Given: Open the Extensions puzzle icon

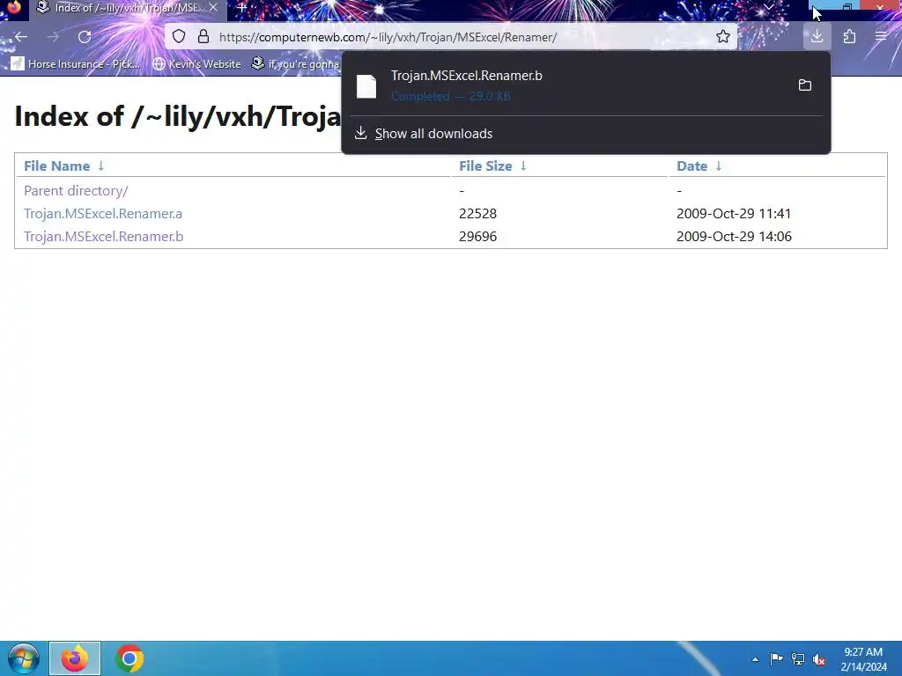Looking at the screenshot, I should point(849,37).
